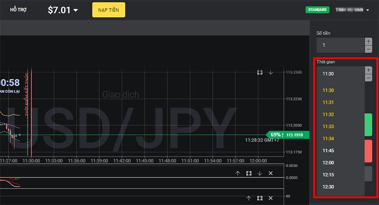The height and width of the screenshot is (205, 379).
Task: Maximize the main USD/JPY chart pane
Action: pyautogui.click(x=260, y=72)
